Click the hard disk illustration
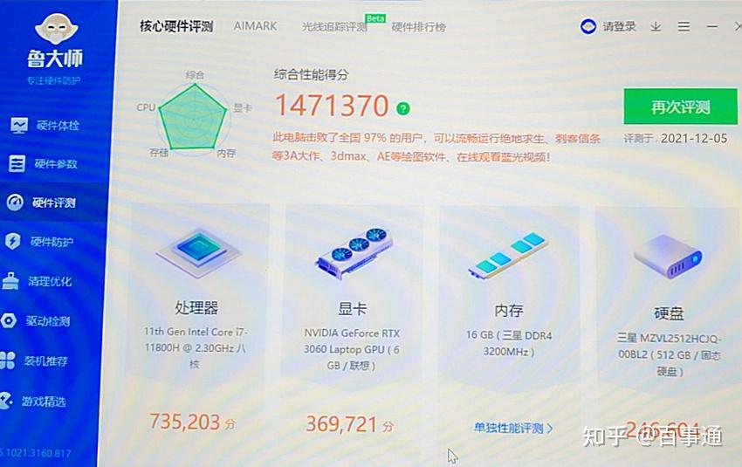742x467 pixels. pyautogui.click(x=668, y=257)
